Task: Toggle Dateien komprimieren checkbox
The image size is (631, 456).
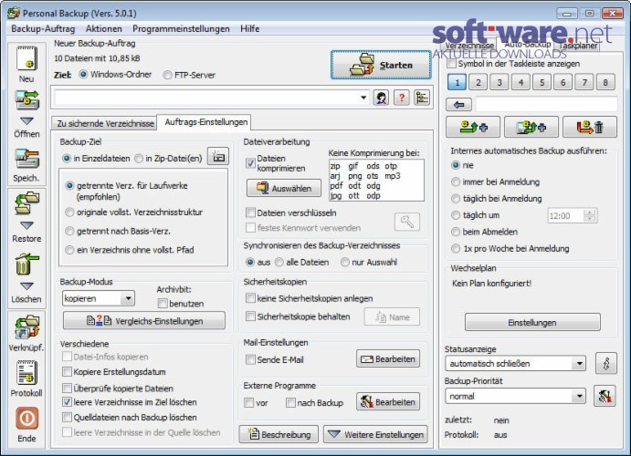Action: pyautogui.click(x=250, y=163)
